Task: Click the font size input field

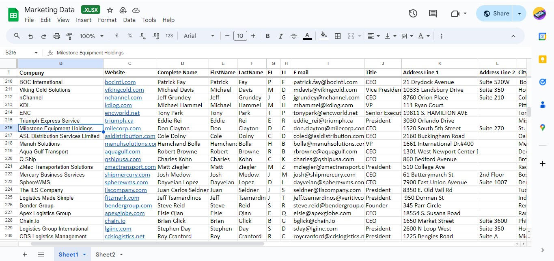Action: [x=240, y=36]
